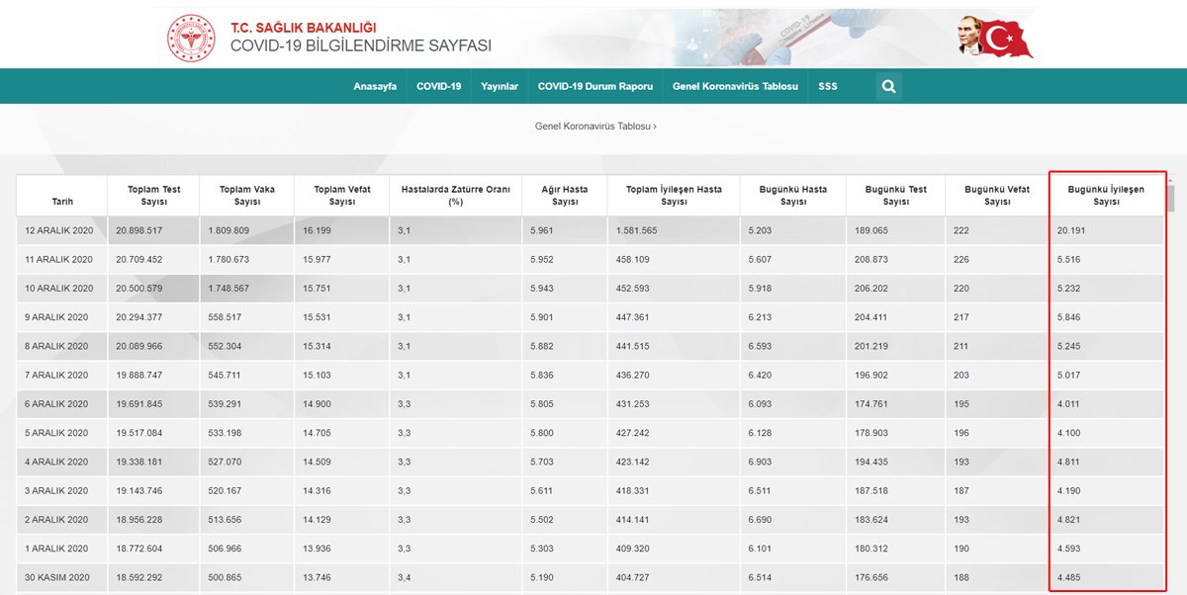This screenshot has height=595, width=1187.
Task: Click total cases value 1.780.673
Action: [228, 260]
